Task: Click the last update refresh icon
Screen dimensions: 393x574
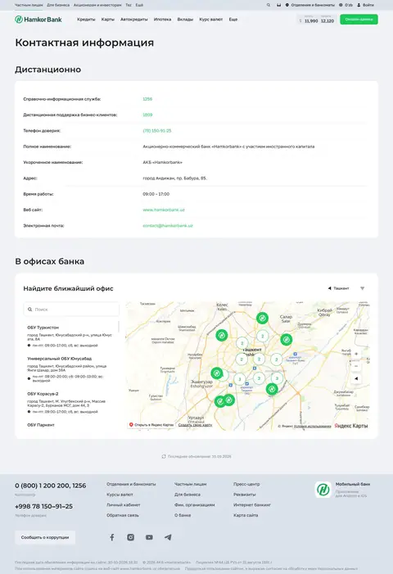Action: (x=164, y=456)
